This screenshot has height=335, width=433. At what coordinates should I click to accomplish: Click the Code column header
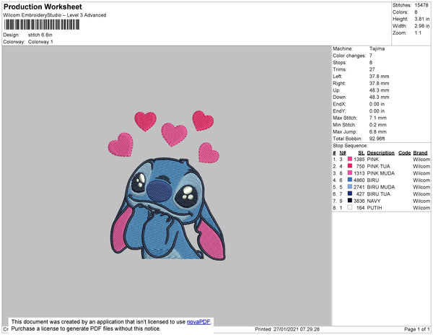coord(404,152)
